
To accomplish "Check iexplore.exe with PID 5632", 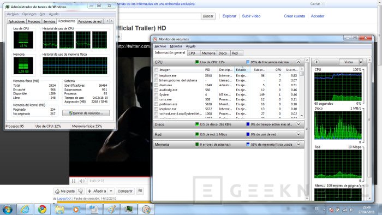I will point(156,109).
